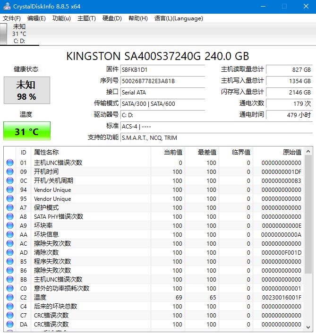The image size is (316, 335).
Task: Click the 原始值 column header
Action: 278,152
